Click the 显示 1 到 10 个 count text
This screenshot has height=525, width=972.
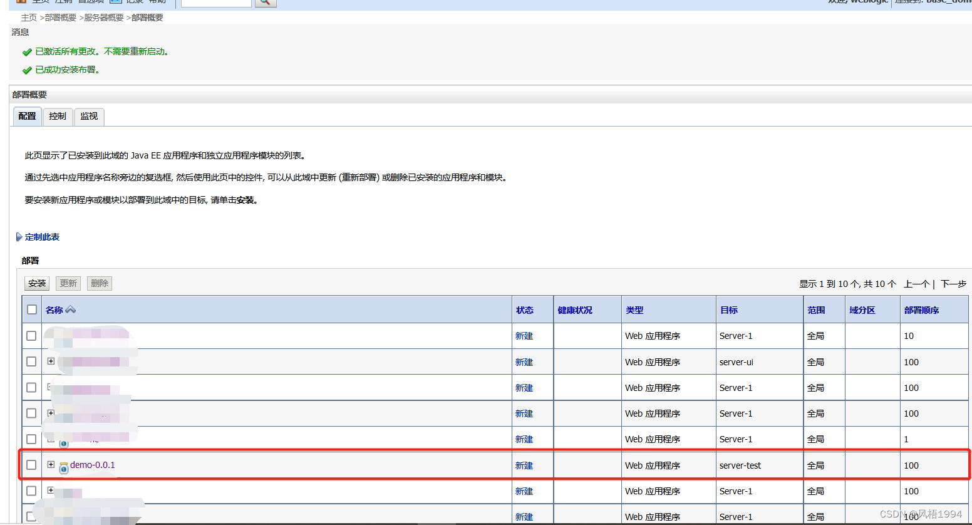[847, 284]
